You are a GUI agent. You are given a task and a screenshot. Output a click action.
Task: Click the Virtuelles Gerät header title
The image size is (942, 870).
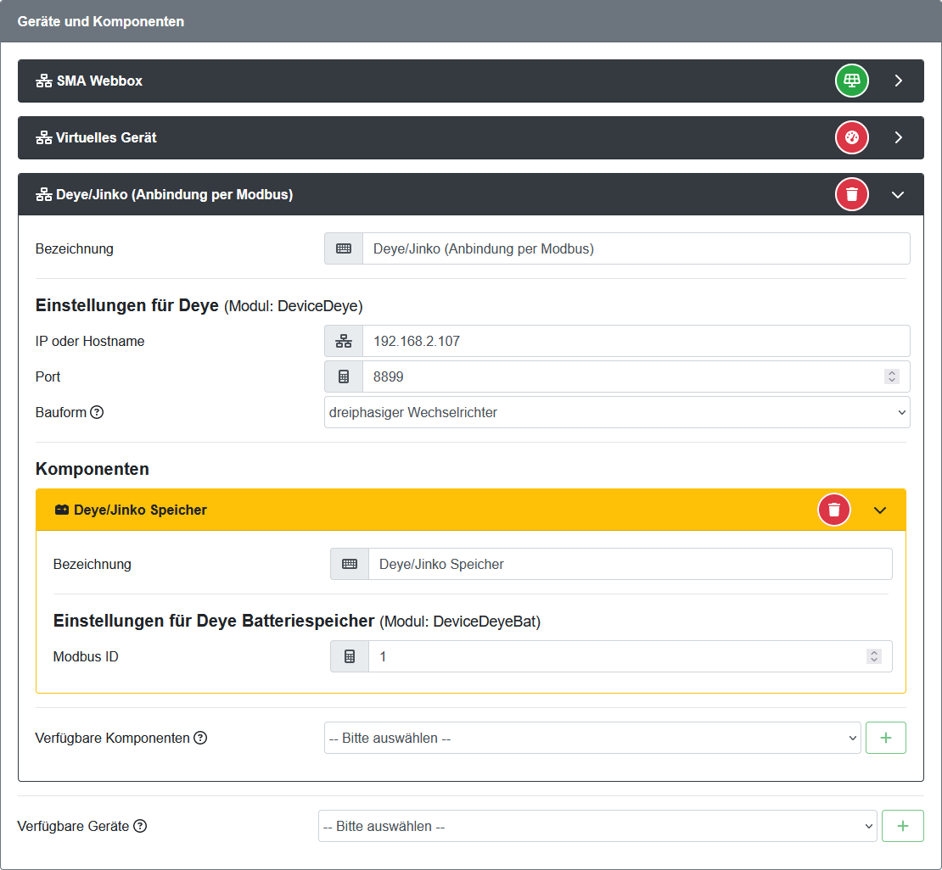click(106, 137)
